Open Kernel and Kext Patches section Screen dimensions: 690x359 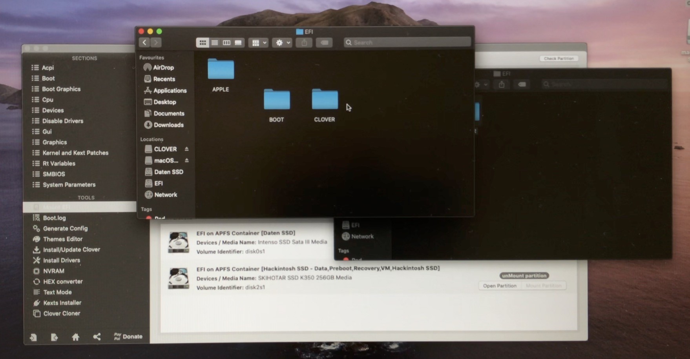(70, 153)
